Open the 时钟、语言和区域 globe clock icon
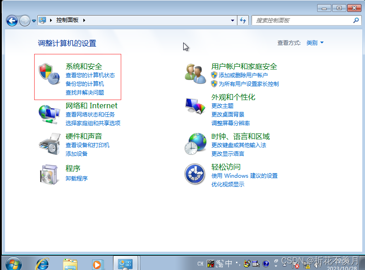The height and width of the screenshot is (270, 365). click(195, 144)
